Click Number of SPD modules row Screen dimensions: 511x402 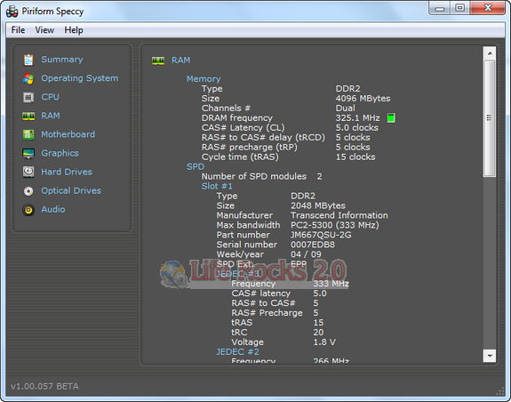[261, 176]
